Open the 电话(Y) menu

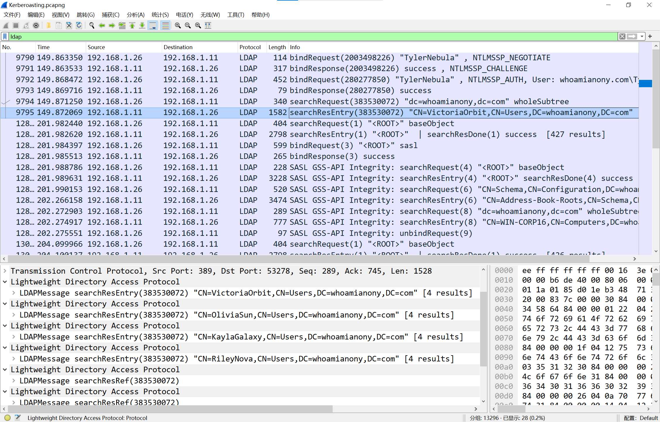[185, 15]
